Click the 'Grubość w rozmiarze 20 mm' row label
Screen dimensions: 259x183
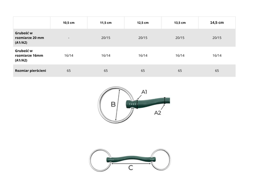coord(28,38)
